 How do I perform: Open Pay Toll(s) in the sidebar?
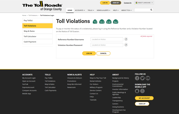pyautogui.click(x=37, y=20)
